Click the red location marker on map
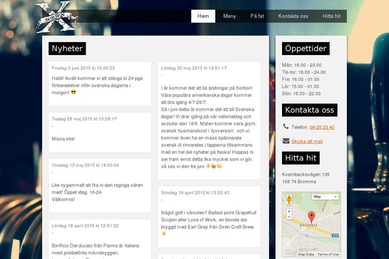 tap(311, 217)
